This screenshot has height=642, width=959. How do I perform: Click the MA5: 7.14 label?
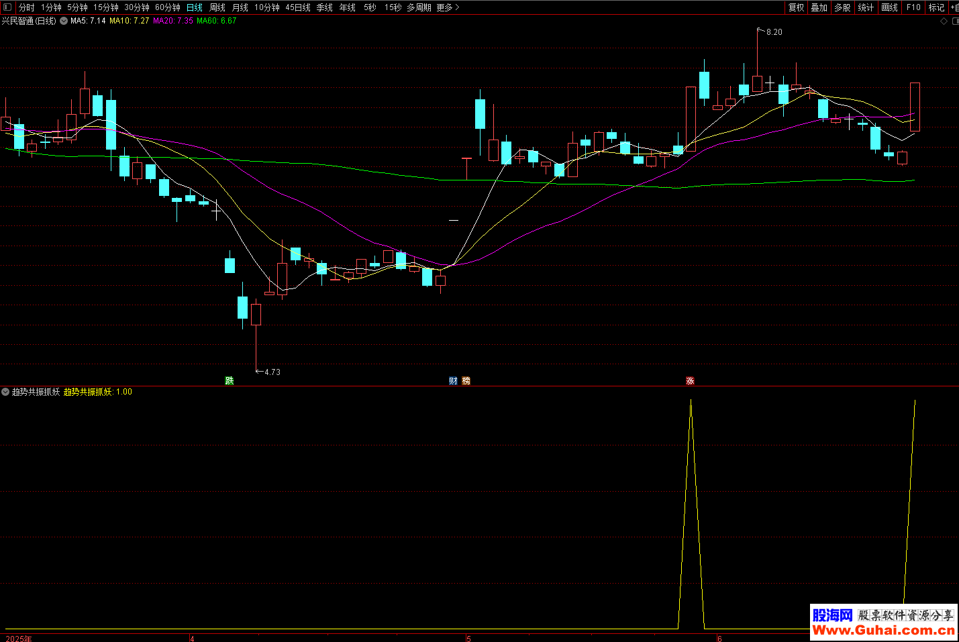point(88,21)
